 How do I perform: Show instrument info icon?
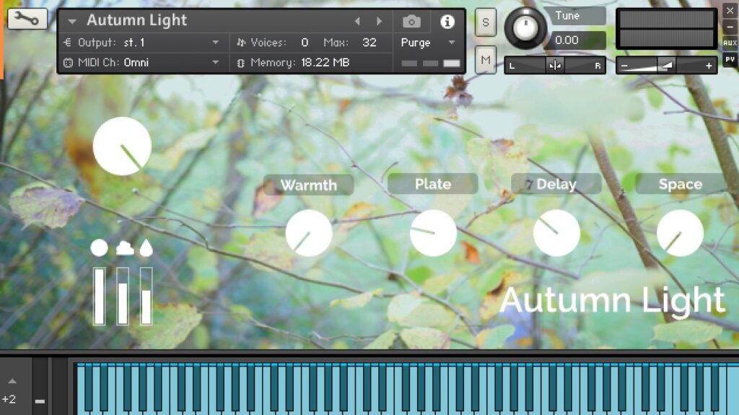447,21
